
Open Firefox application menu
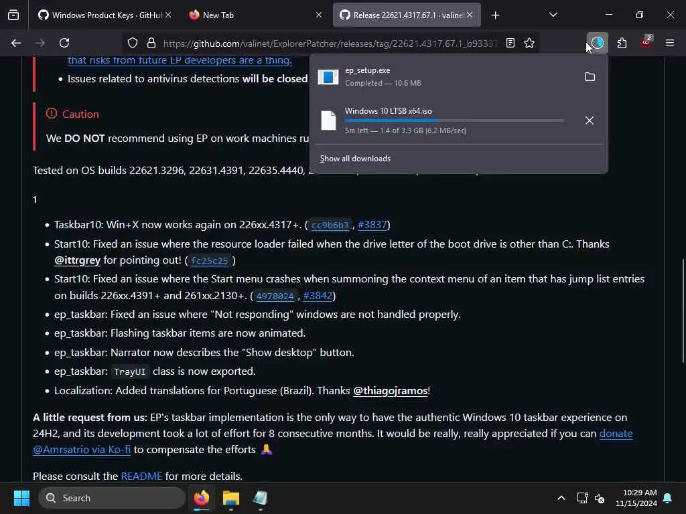tap(670, 43)
